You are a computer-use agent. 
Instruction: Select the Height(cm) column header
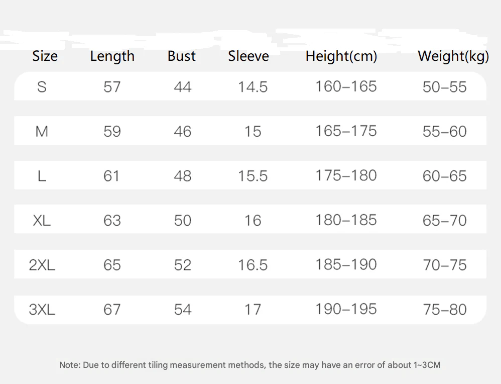coord(341,56)
